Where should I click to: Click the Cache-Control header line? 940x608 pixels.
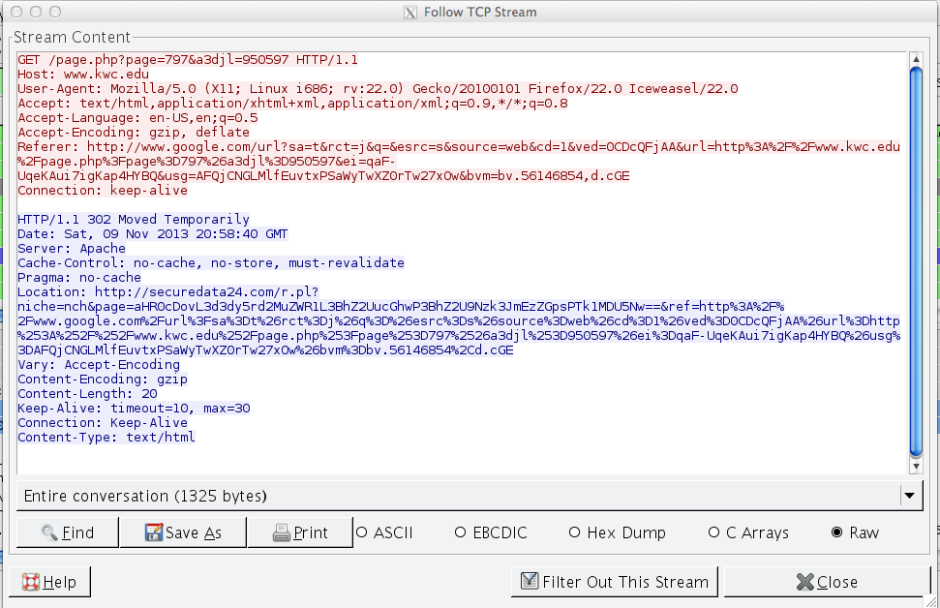pos(211,263)
